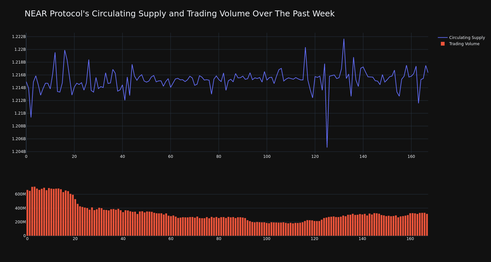Click supply chart x-axis label 40
491x262 pixels.
pos(122,157)
